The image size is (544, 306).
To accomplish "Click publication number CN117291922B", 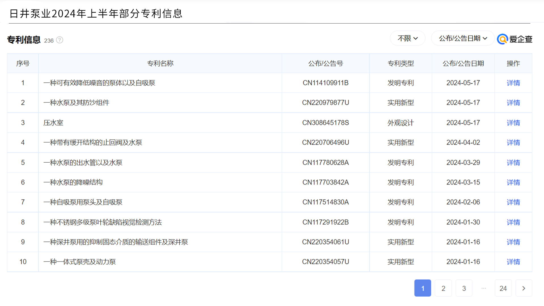I will pos(326,222).
